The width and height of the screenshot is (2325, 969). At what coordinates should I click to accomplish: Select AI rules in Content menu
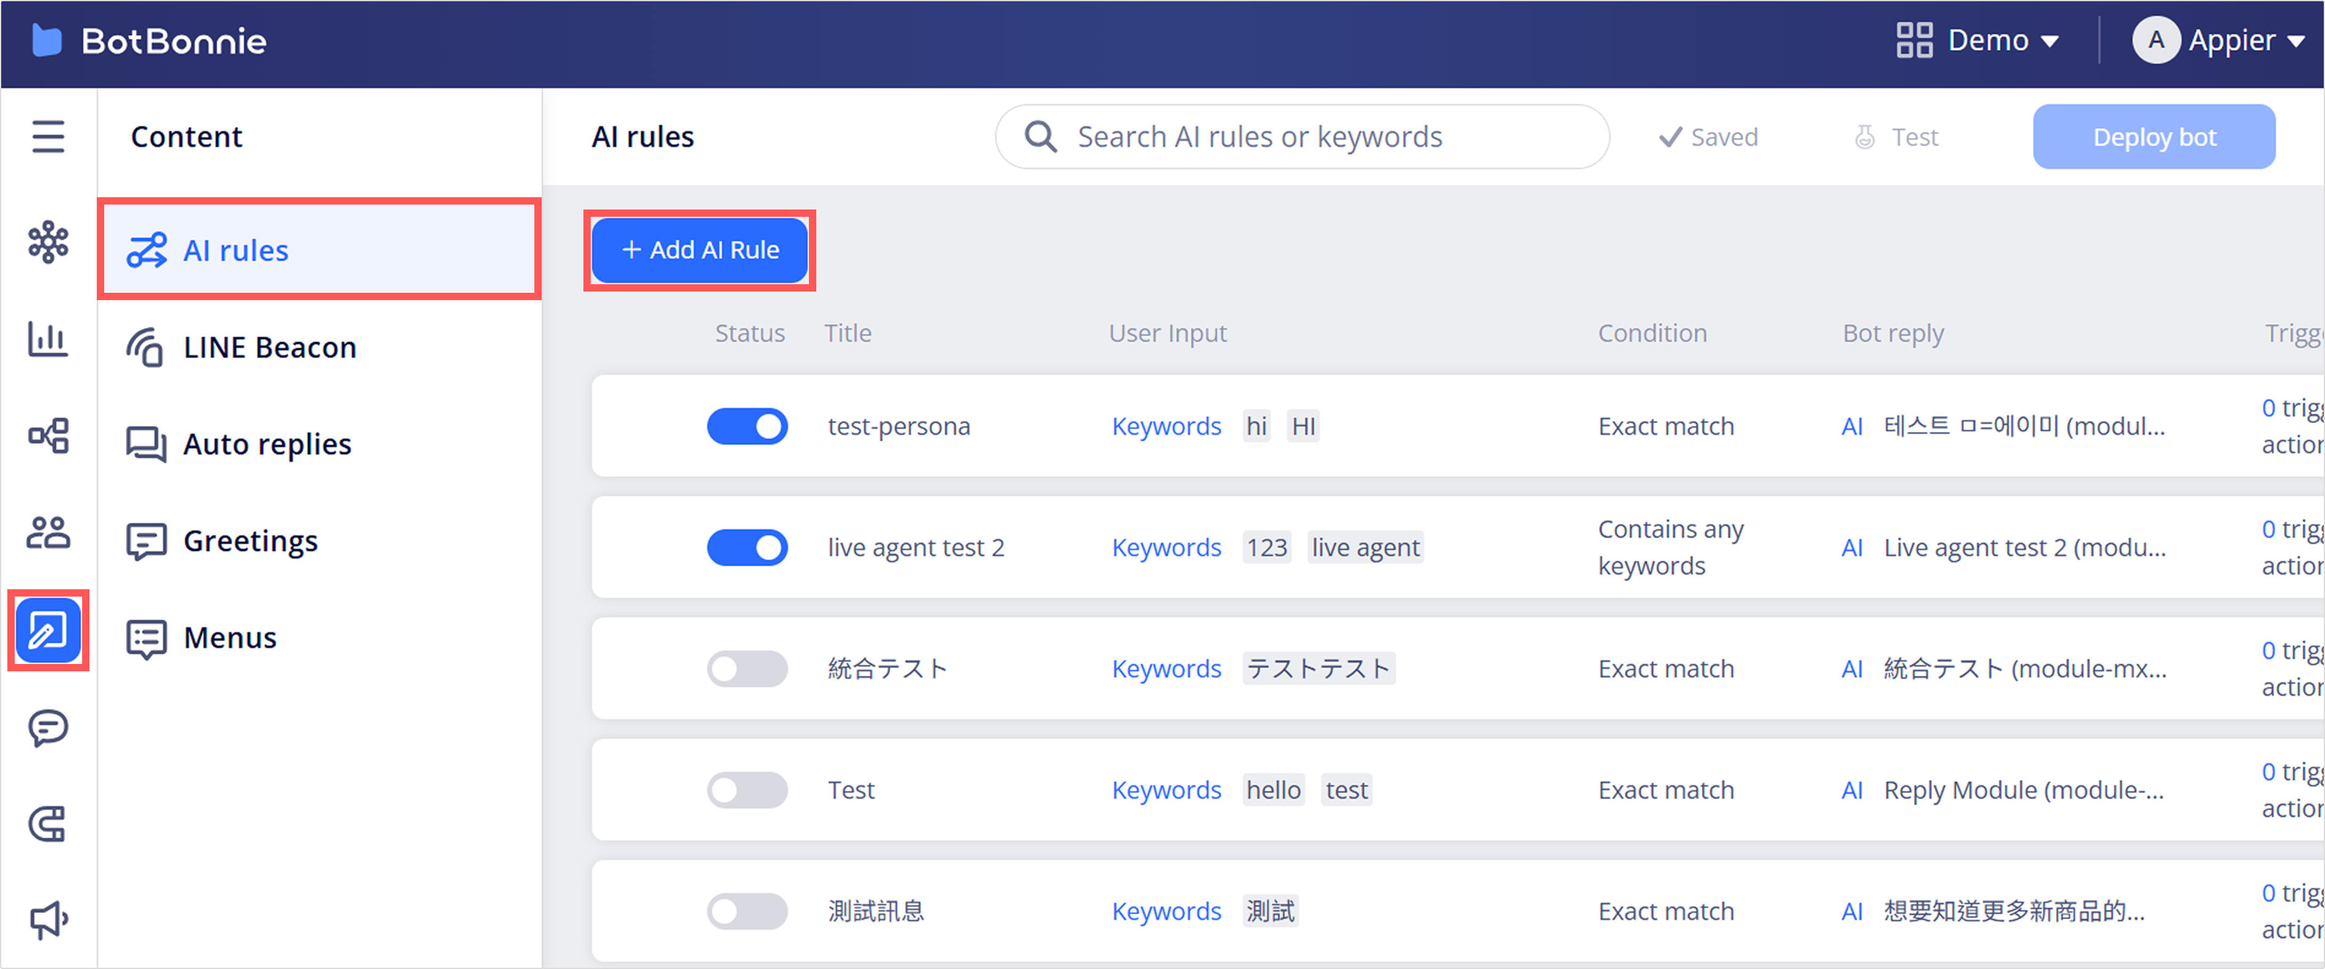pyautogui.click(x=319, y=250)
